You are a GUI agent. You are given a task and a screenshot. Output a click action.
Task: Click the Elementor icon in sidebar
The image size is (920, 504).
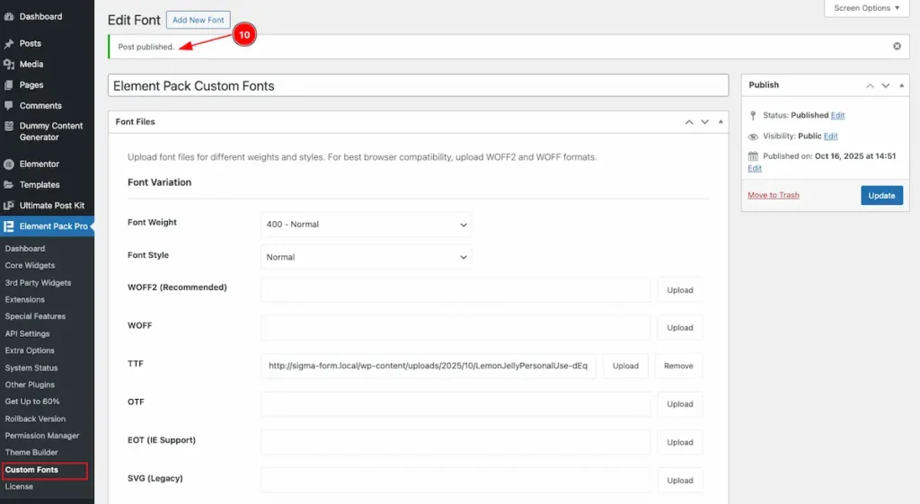pos(9,164)
